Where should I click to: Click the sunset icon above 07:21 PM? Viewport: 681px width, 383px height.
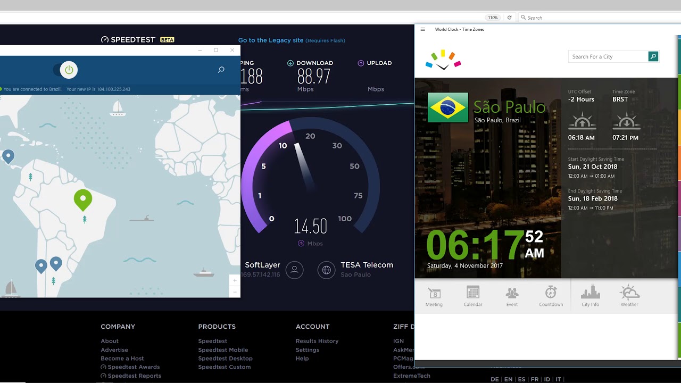[x=626, y=121]
